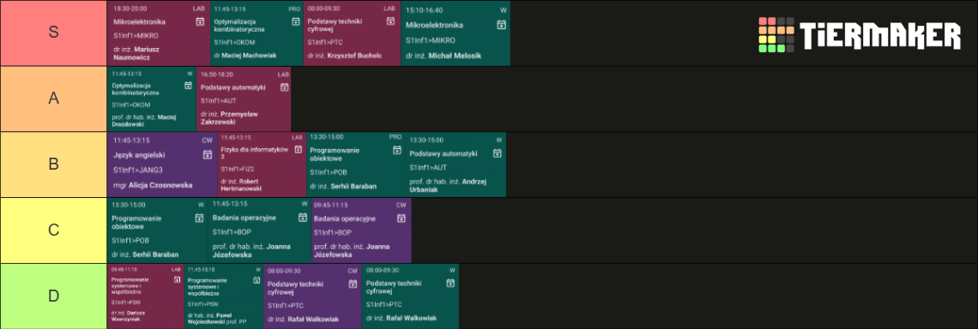Select Programowanie systemowe i współbieżne LAB card

146,296
